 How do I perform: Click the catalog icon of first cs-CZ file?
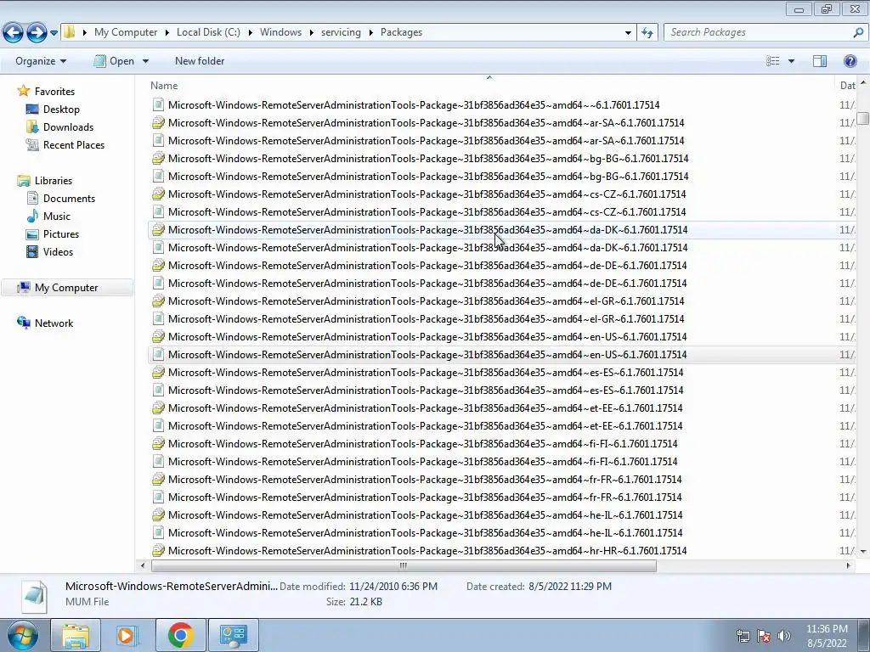[x=158, y=194]
